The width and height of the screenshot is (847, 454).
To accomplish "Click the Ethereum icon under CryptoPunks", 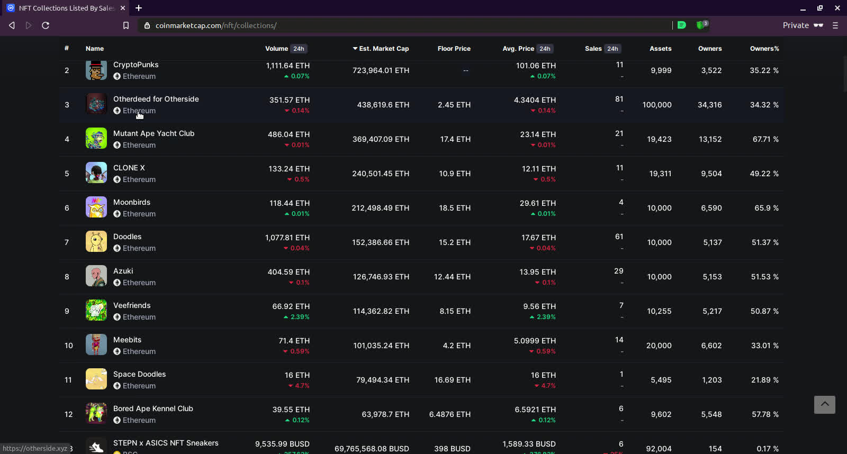I will 117,76.
